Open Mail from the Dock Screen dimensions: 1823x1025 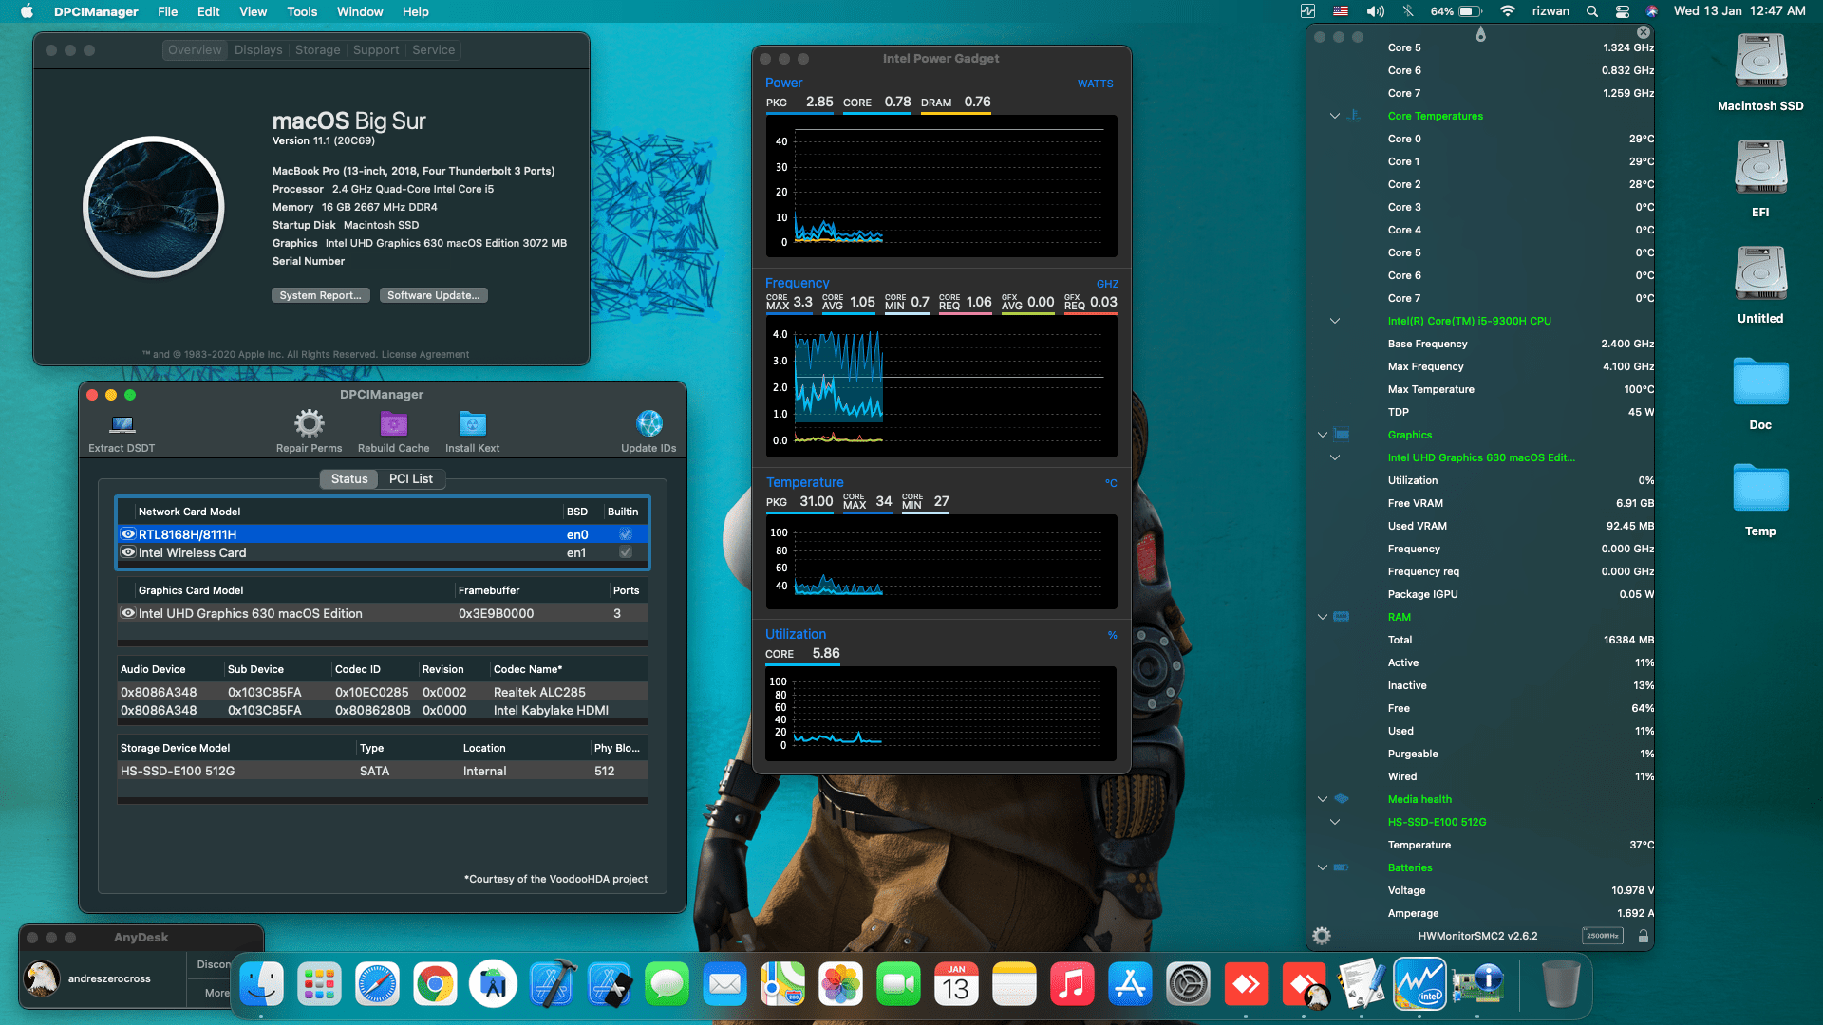click(725, 985)
